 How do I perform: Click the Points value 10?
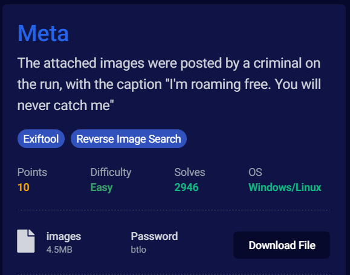(24, 187)
